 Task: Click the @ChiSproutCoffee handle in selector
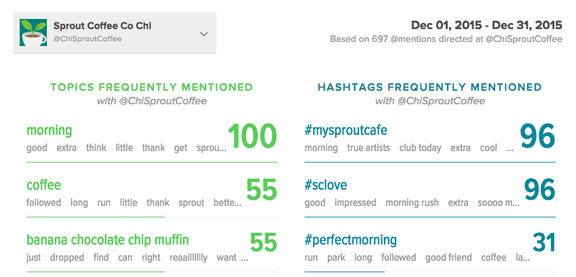88,39
